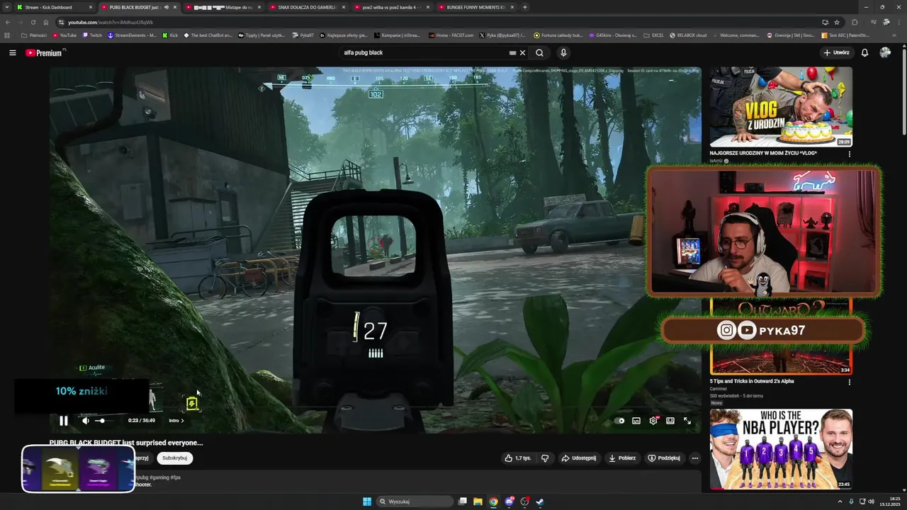The image size is (907, 510).
Task: Click the Utwórz create button
Action: (x=836, y=52)
